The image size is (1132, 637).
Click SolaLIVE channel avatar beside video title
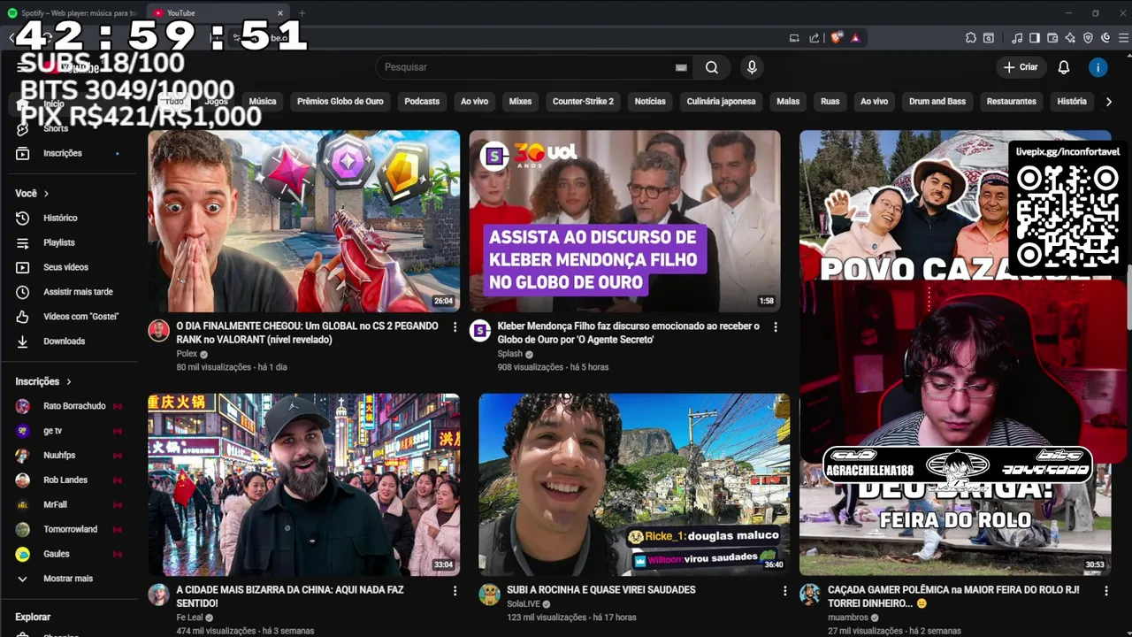point(489,595)
